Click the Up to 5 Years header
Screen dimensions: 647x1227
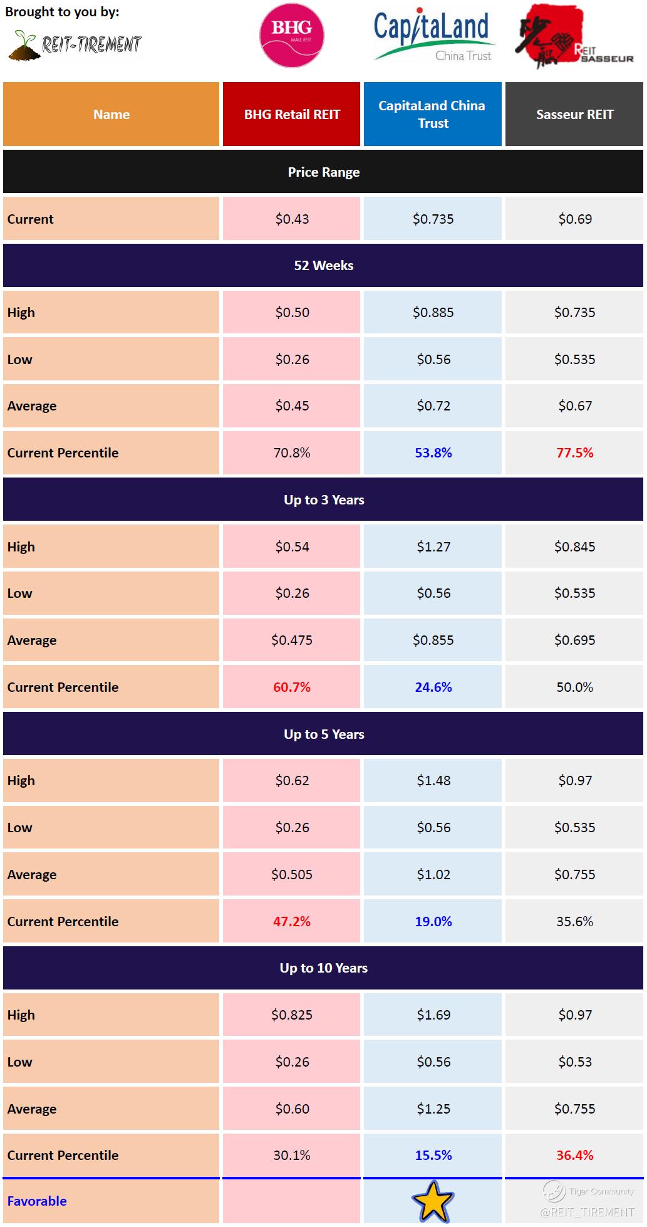(323, 734)
